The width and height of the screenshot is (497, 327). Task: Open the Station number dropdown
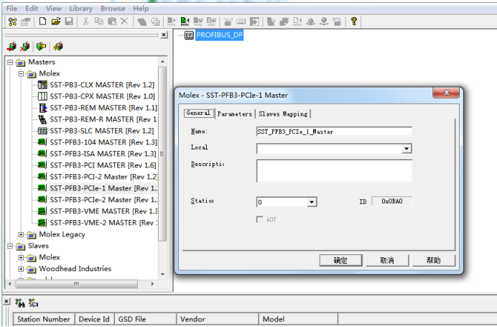tap(312, 202)
